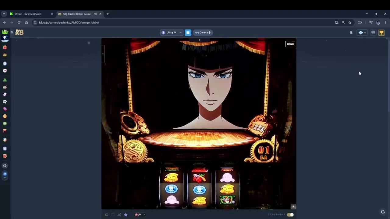
Task: Select the K8 Trusted Online Casino tab
Action: (x=77, y=14)
